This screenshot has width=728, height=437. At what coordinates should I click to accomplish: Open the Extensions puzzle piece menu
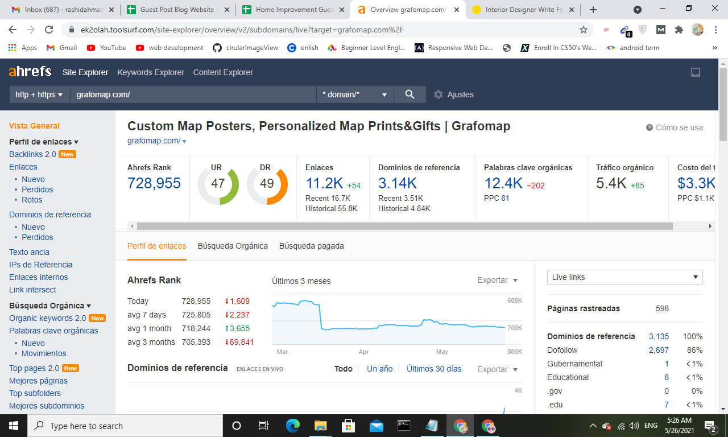tap(679, 30)
